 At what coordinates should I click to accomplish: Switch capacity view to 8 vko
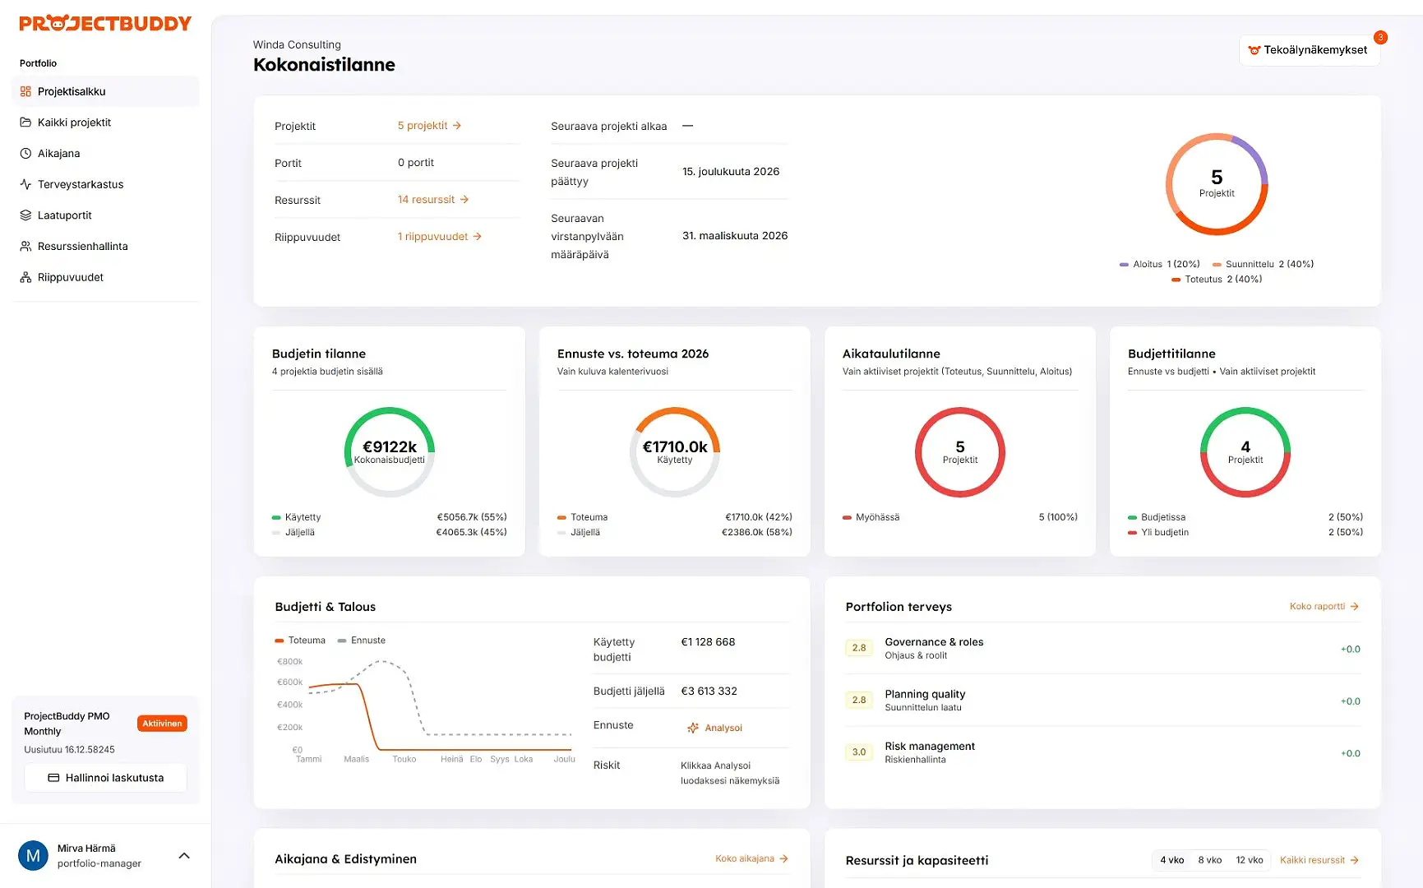[1209, 860]
